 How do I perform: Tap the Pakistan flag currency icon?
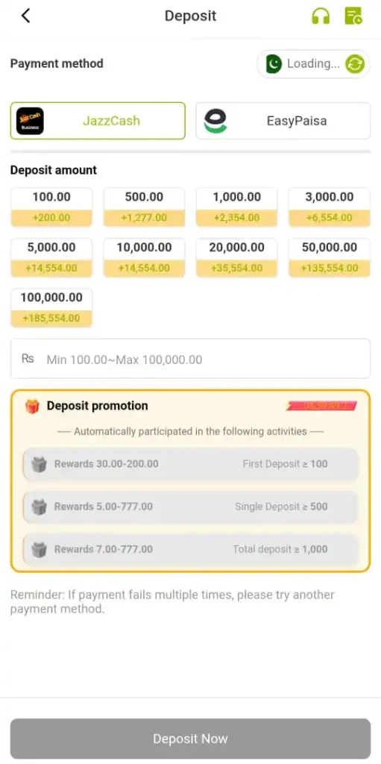coord(274,64)
